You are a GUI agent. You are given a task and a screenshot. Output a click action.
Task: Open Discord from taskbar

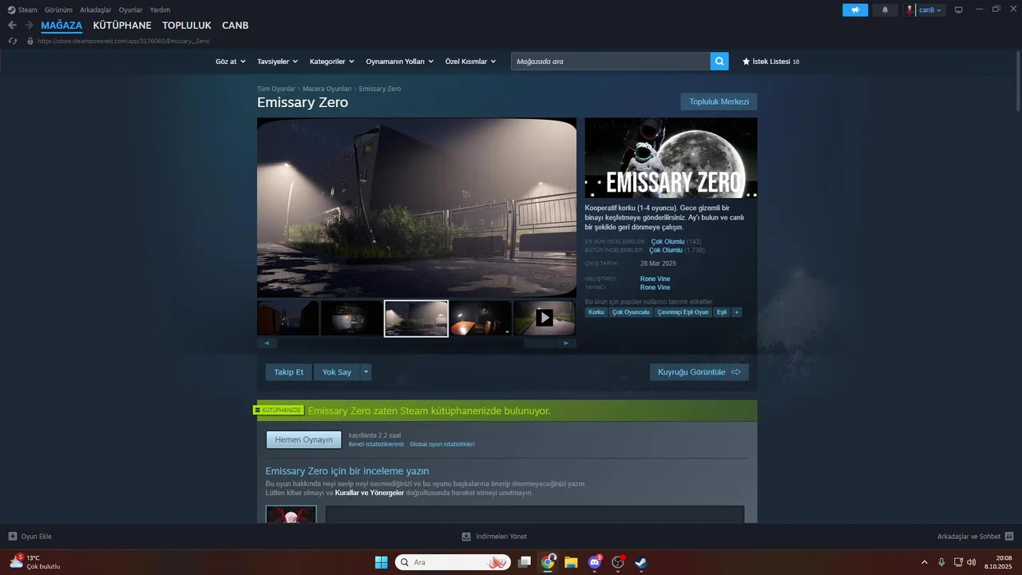click(x=594, y=562)
